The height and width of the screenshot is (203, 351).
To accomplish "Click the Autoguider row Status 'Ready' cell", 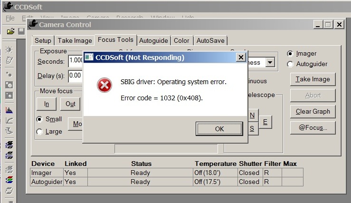I will 140,182.
